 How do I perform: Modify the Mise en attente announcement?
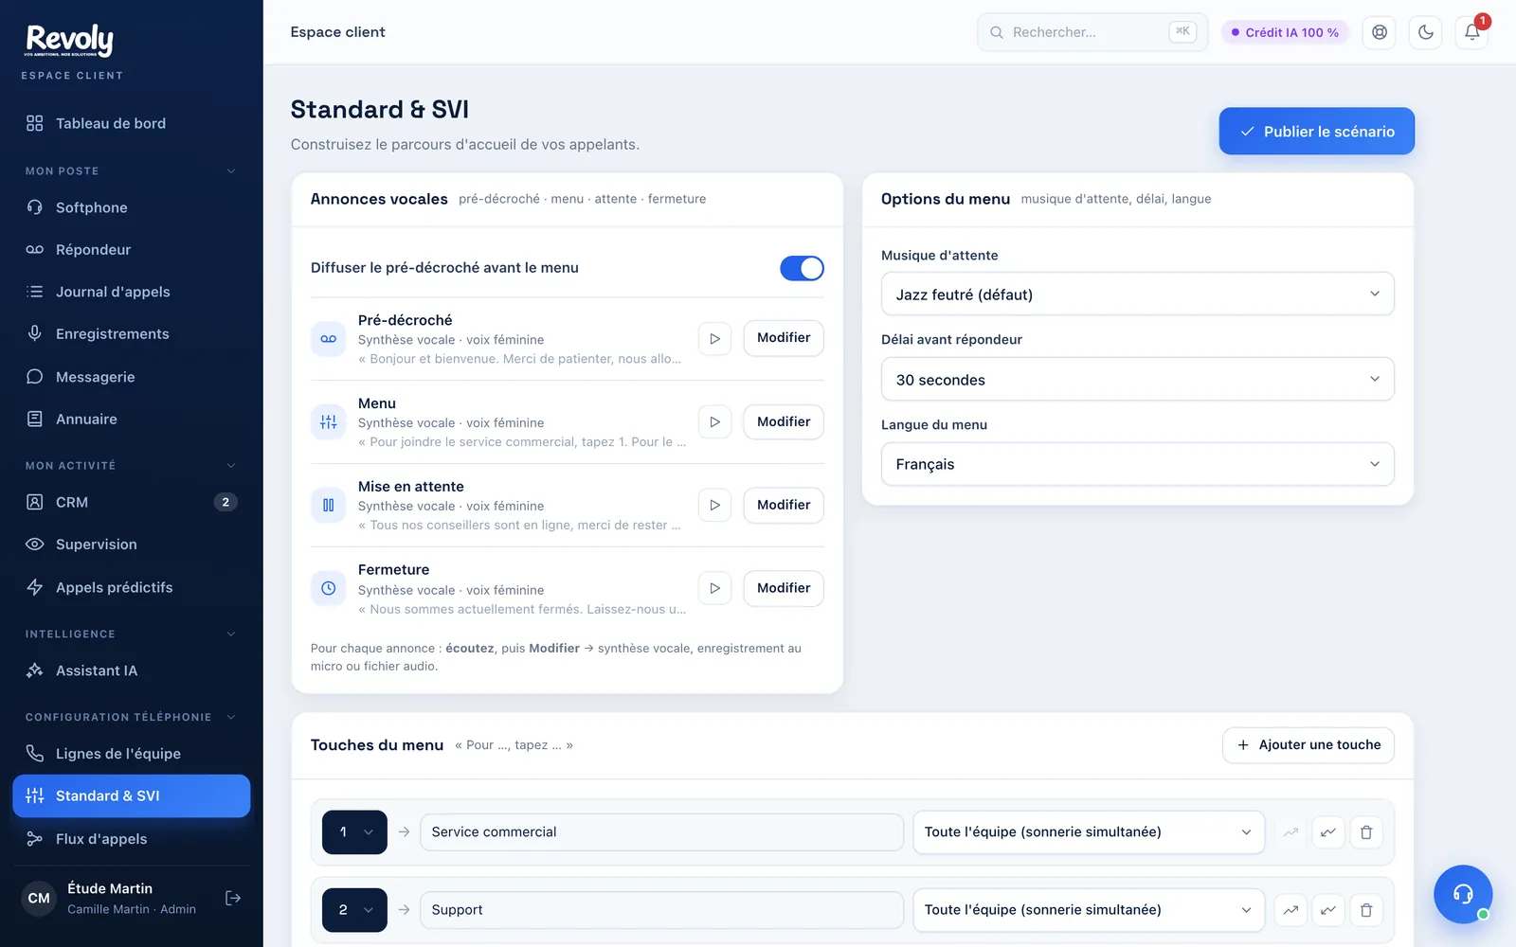point(784,505)
